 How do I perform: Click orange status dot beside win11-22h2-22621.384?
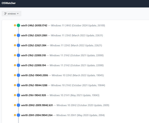point(15,45)
